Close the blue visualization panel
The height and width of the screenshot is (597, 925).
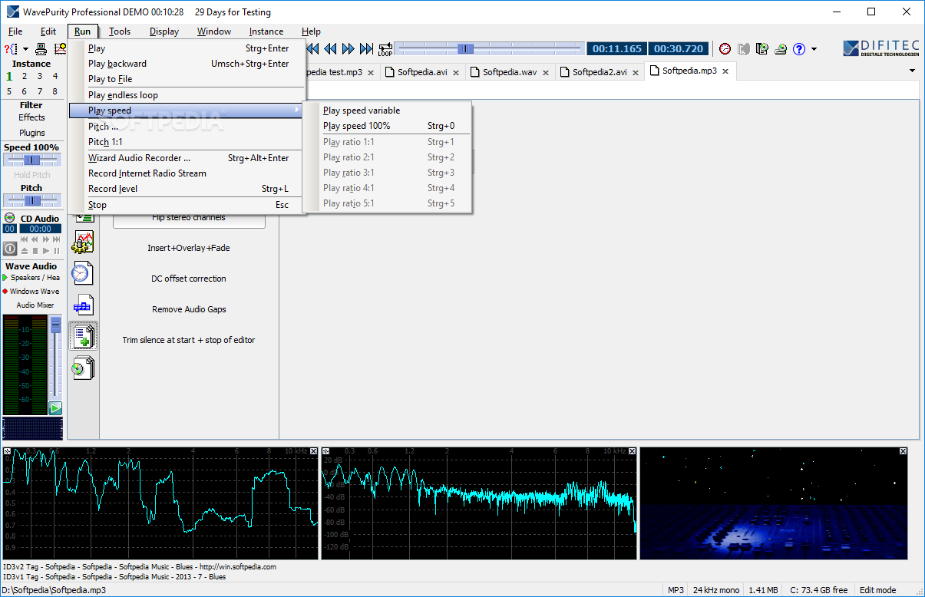tap(903, 451)
